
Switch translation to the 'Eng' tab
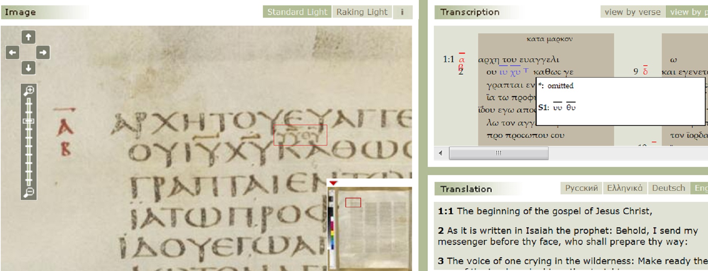click(x=700, y=188)
